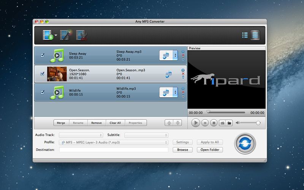This screenshot has height=190, width=304.
Task: Select the Sleep Away.mp3 output name
Action: [129, 52]
